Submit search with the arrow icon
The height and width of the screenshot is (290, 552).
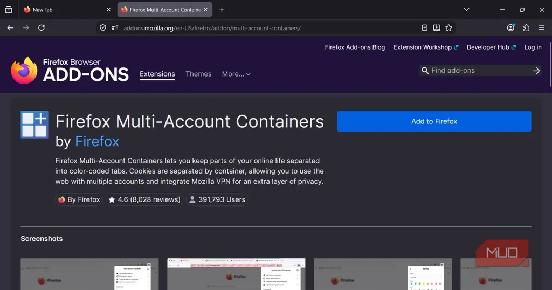click(536, 71)
